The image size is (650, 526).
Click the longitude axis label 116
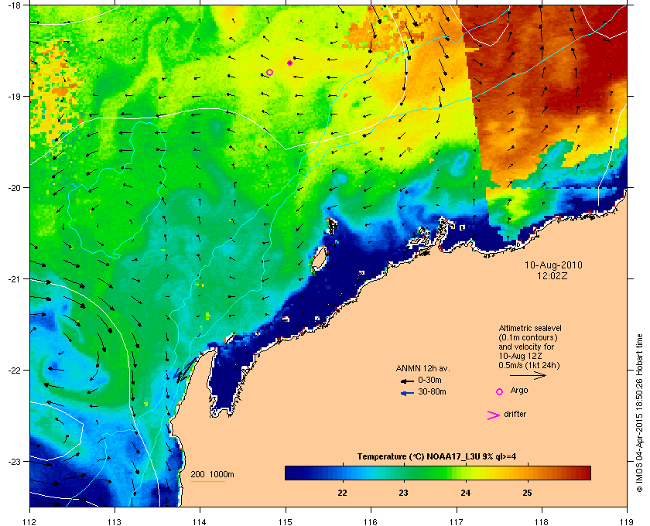pos(371,521)
